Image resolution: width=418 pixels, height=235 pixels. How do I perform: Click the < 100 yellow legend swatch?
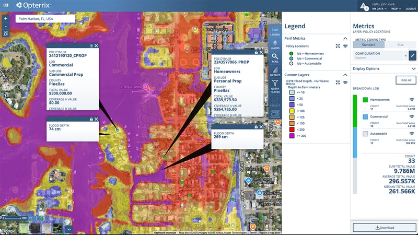(x=292, y=111)
